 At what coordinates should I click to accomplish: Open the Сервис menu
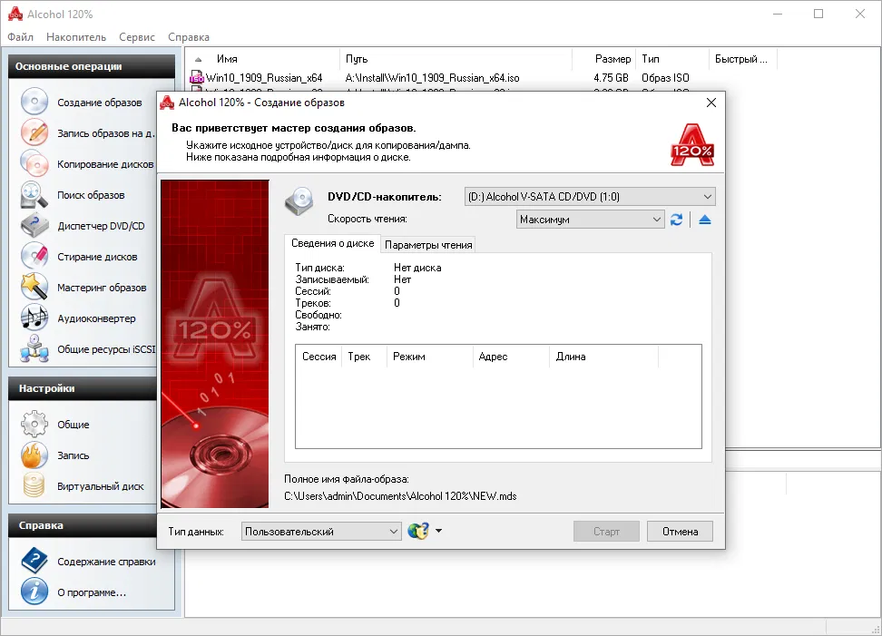137,37
